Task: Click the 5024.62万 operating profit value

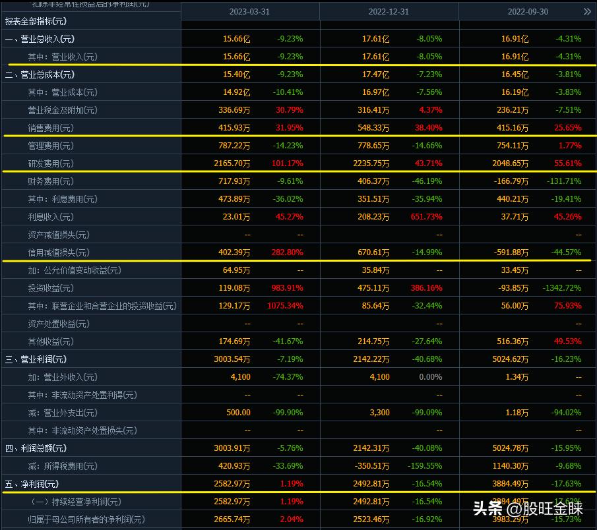Action: [x=510, y=359]
